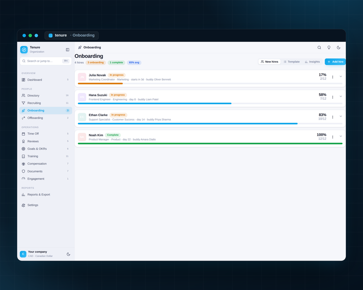Click Hana Suzuki's 58% completion value
Viewport: 363px width, 290px height.
click(323, 95)
